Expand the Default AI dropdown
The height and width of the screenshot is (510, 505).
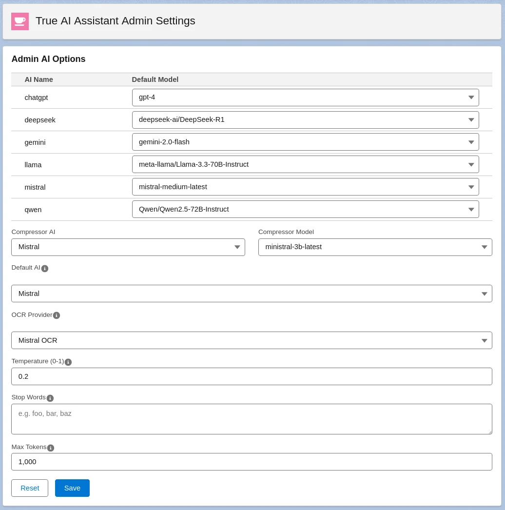point(252,294)
